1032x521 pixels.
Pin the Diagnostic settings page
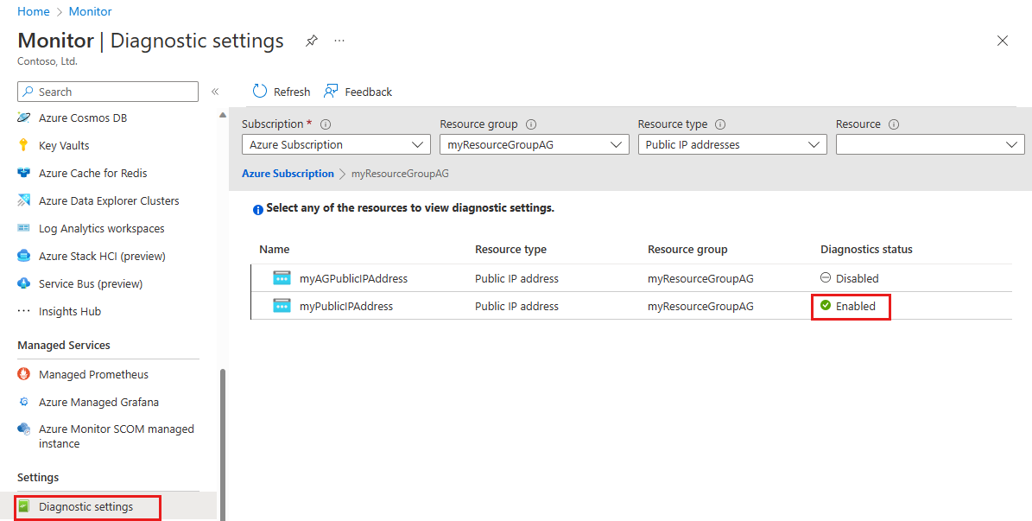[x=311, y=41]
